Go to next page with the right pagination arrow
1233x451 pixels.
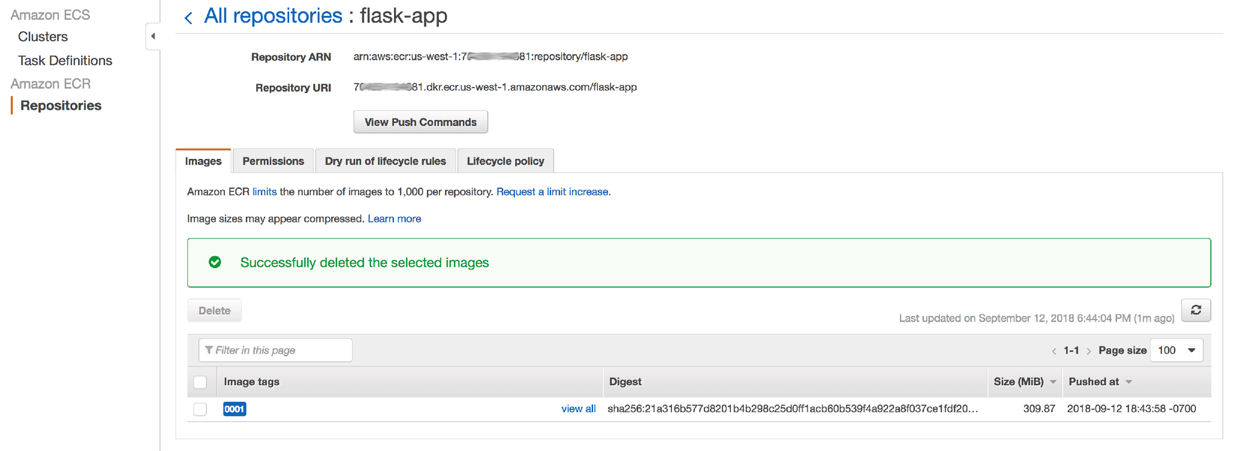coord(1089,351)
